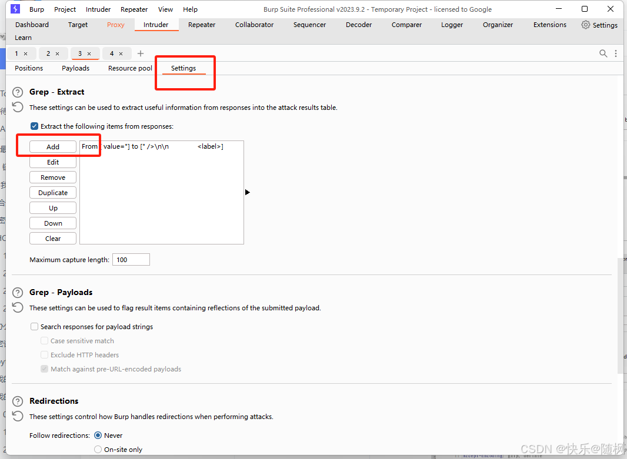The height and width of the screenshot is (459, 627).
Task: Select On-site only redirections option
Action: (x=98, y=450)
